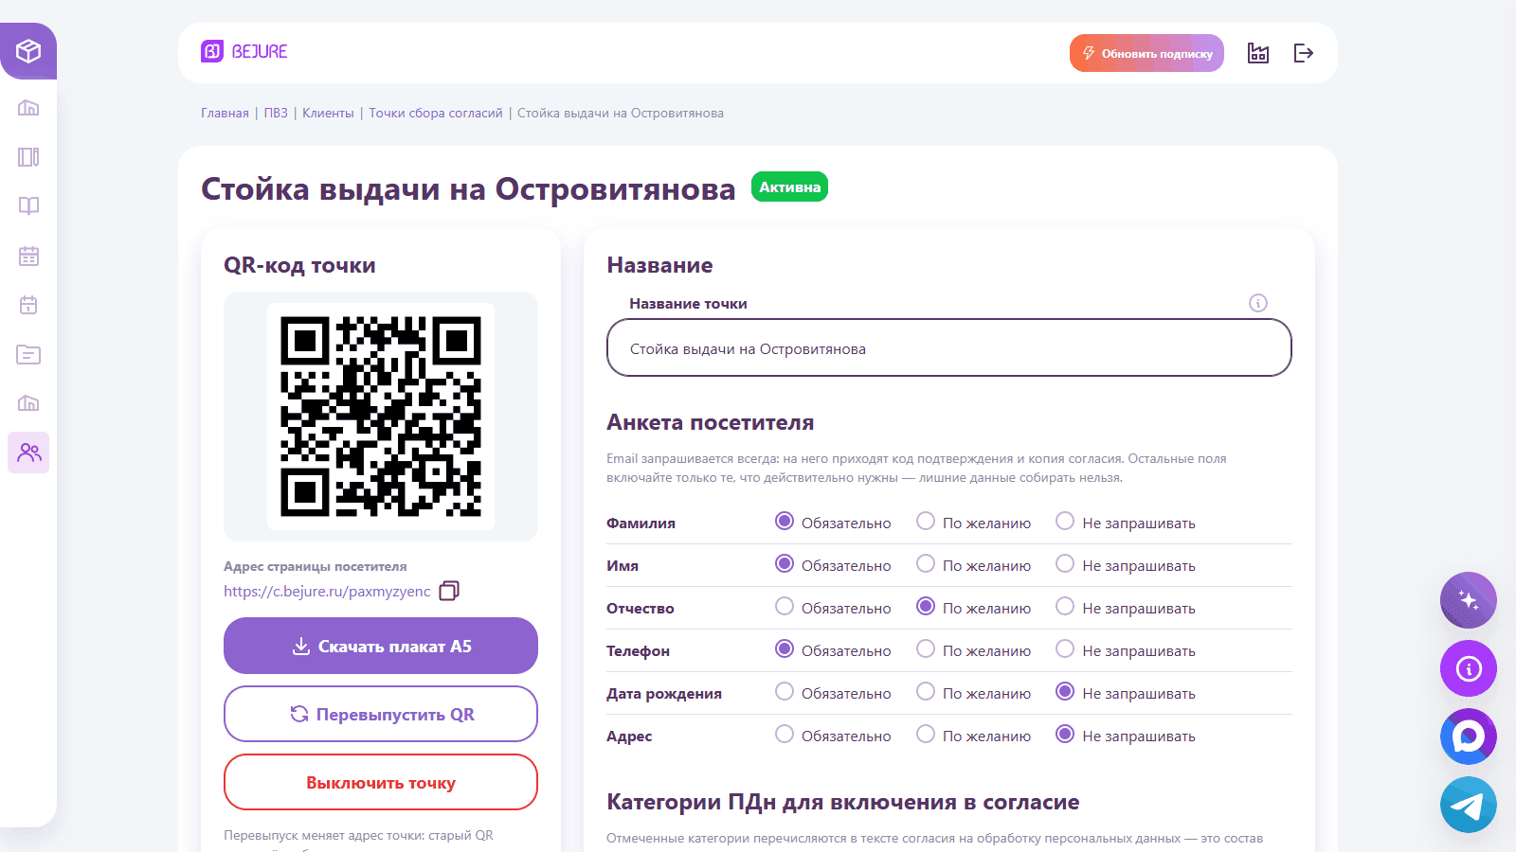1516x852 pixels.
Task: Open the warehouse icon just above the clients icon
Action: [x=28, y=403]
